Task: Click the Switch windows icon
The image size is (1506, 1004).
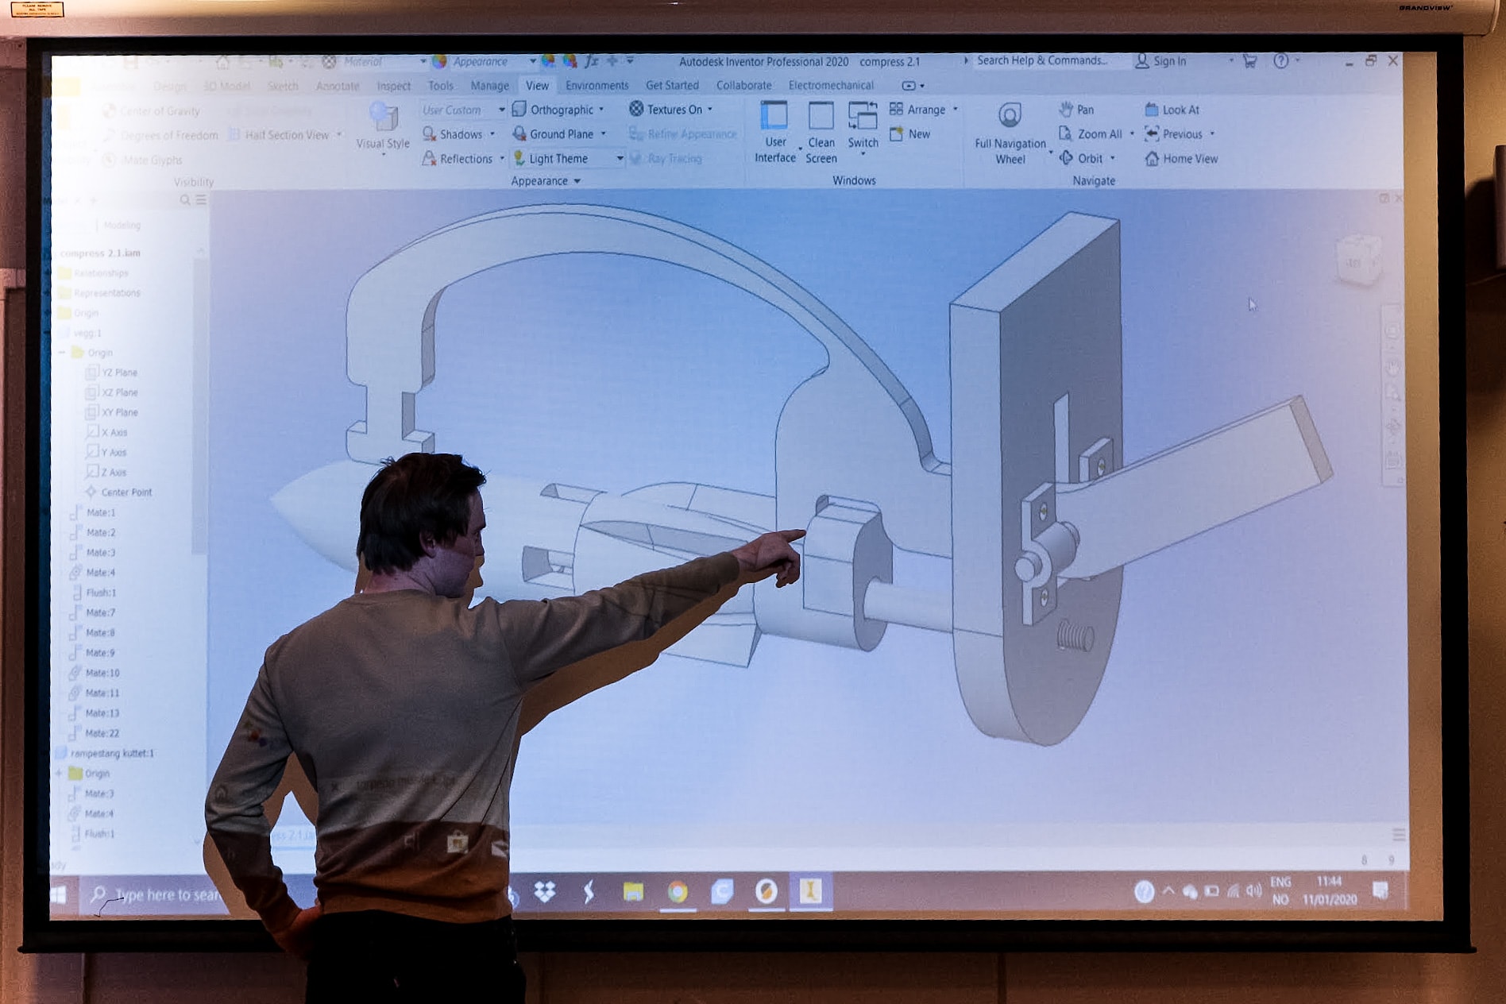Action: pos(863,117)
